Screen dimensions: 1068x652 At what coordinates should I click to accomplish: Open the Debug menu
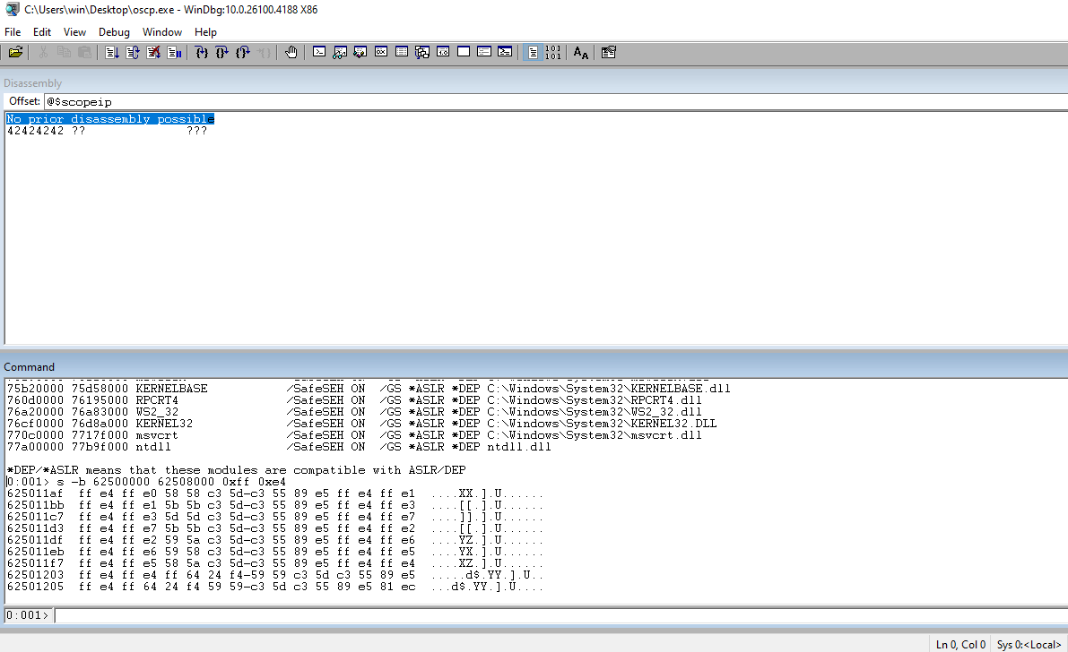point(114,31)
